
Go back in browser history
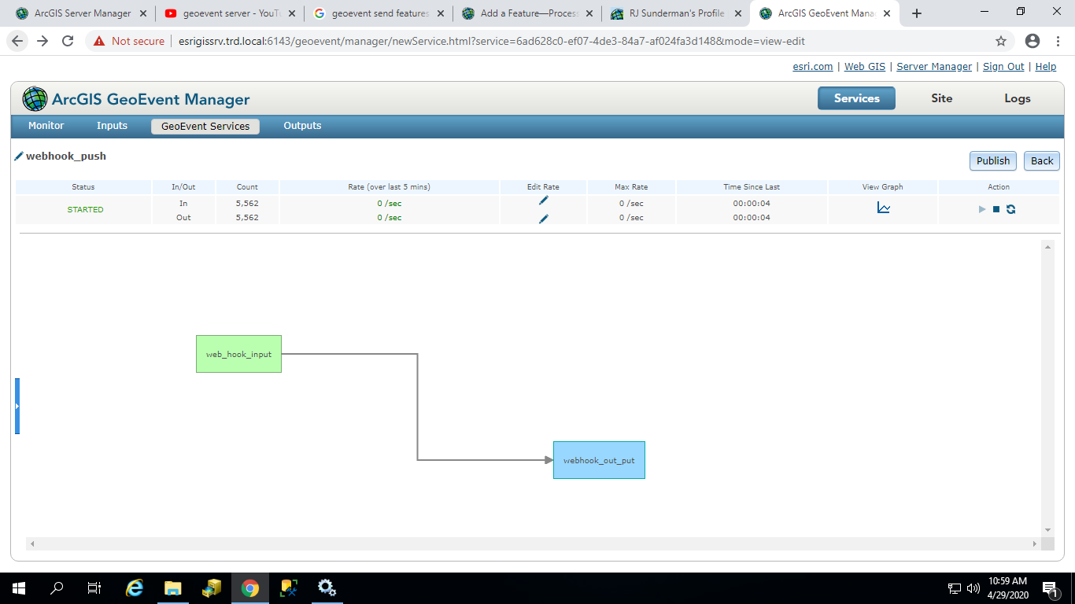click(x=18, y=41)
